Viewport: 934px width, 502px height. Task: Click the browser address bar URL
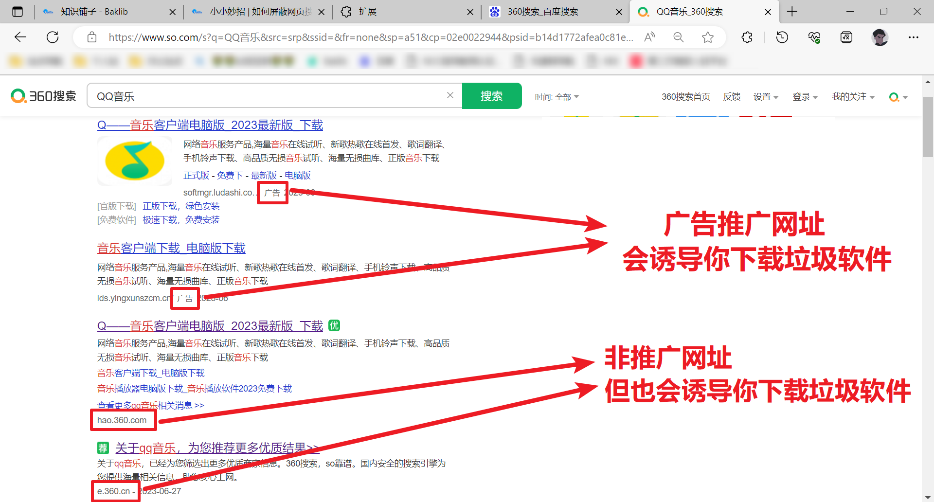[371, 37]
